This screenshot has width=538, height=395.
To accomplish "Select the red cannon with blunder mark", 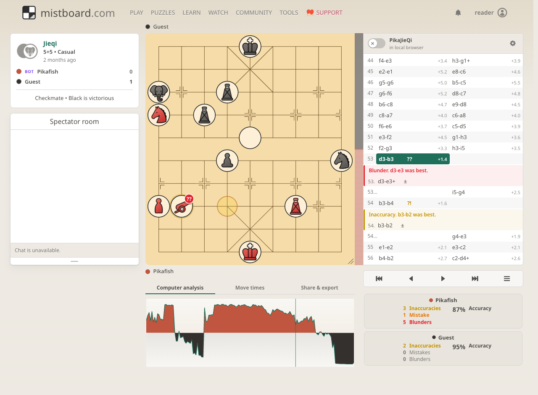I will [182, 206].
